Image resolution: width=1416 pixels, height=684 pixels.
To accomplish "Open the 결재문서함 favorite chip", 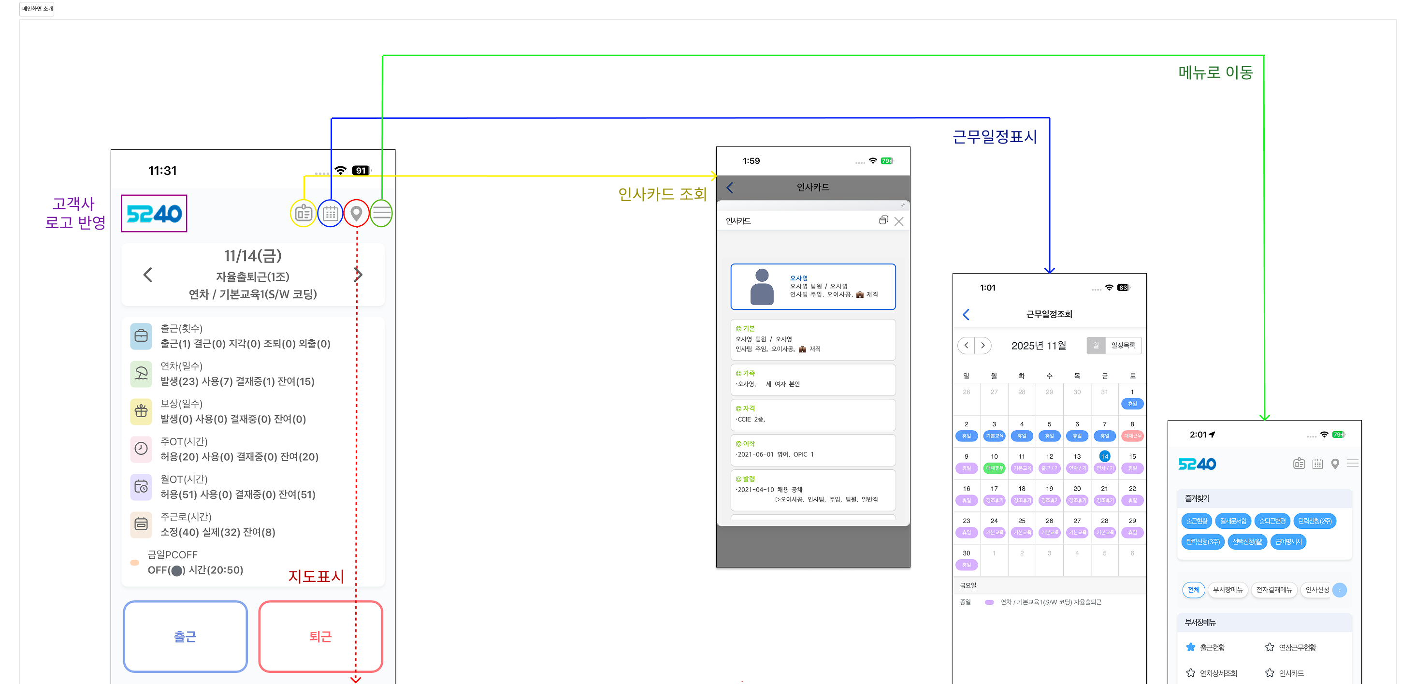I will (x=1233, y=521).
